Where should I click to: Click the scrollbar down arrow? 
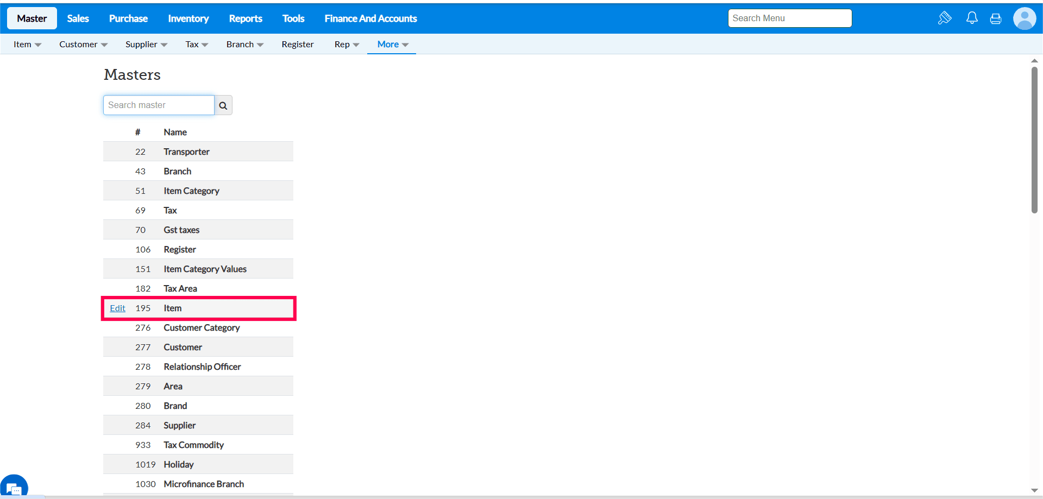pos(1034,491)
